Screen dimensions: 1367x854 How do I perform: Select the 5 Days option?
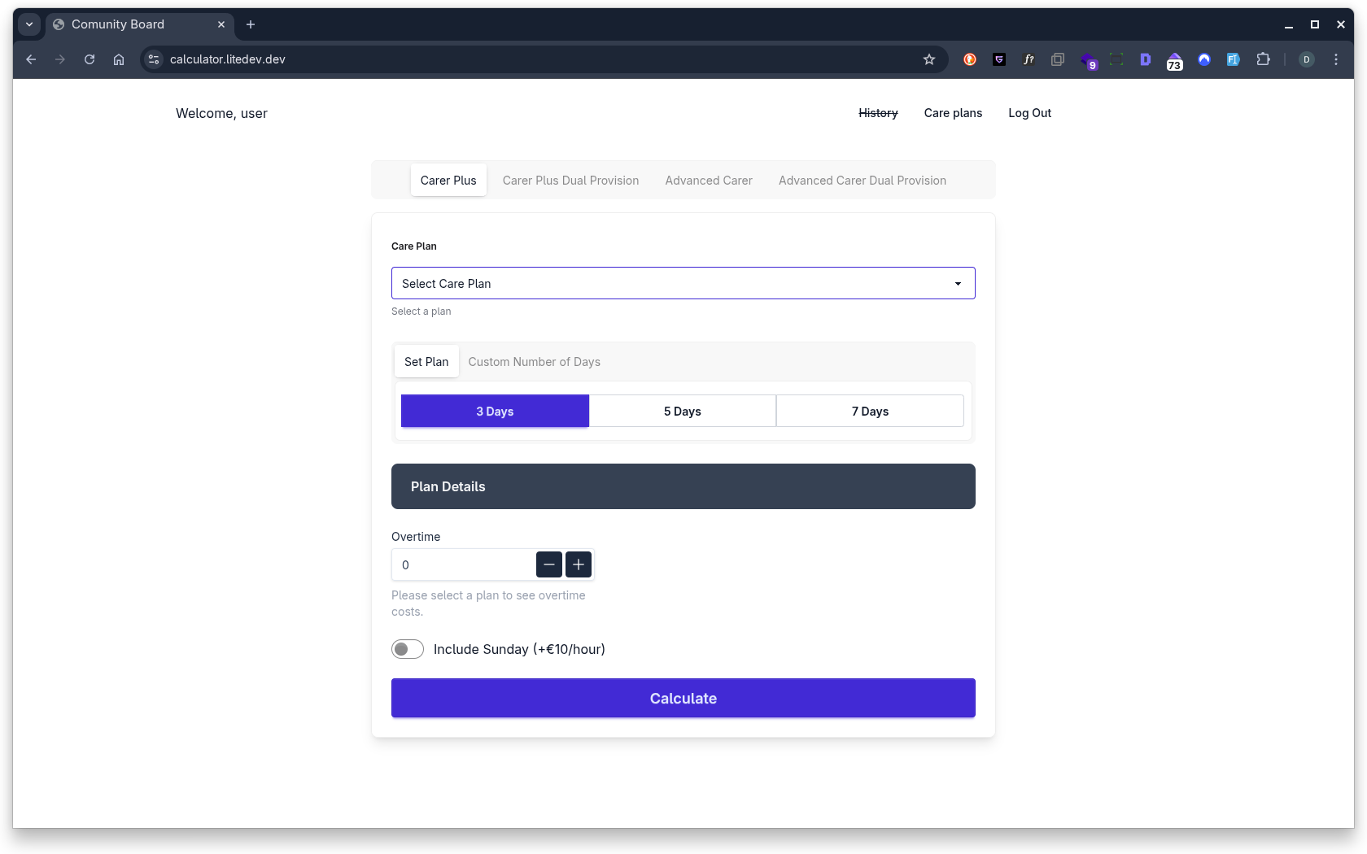pos(682,412)
